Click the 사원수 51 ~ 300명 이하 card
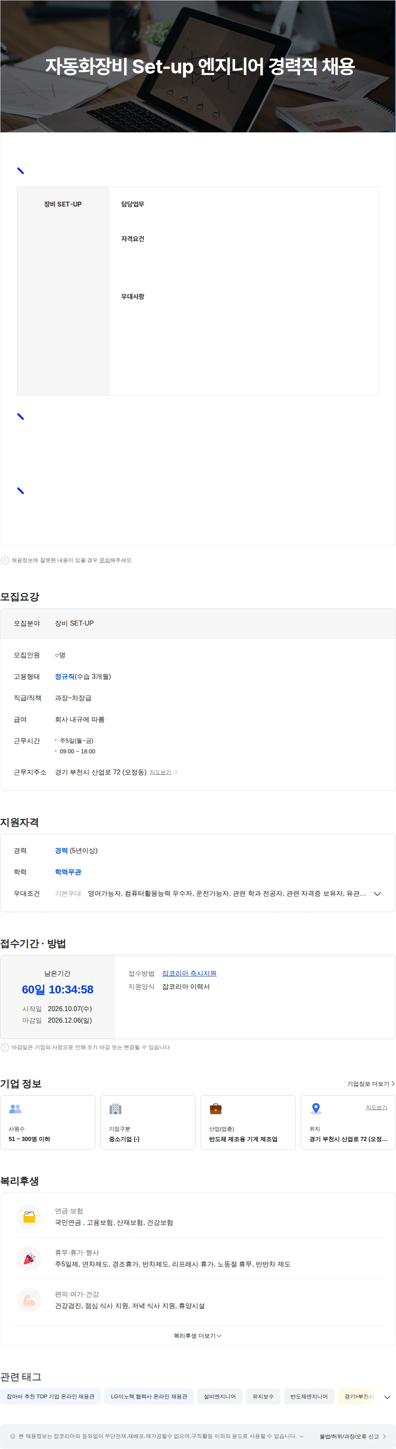 [48, 1122]
